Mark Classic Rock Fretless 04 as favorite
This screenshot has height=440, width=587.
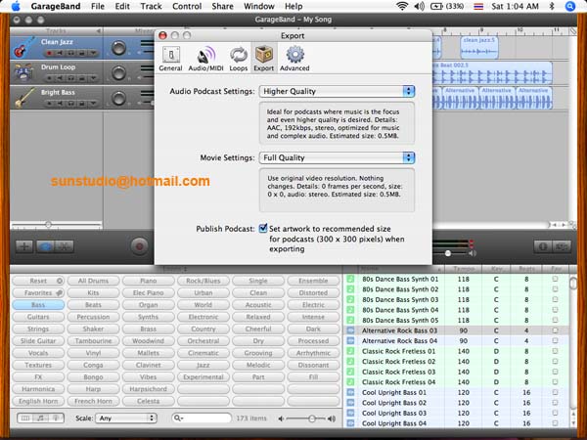coord(555,382)
